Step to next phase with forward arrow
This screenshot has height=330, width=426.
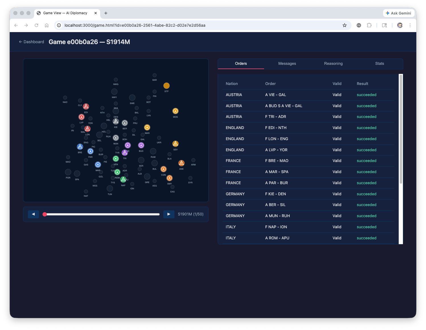pos(169,214)
